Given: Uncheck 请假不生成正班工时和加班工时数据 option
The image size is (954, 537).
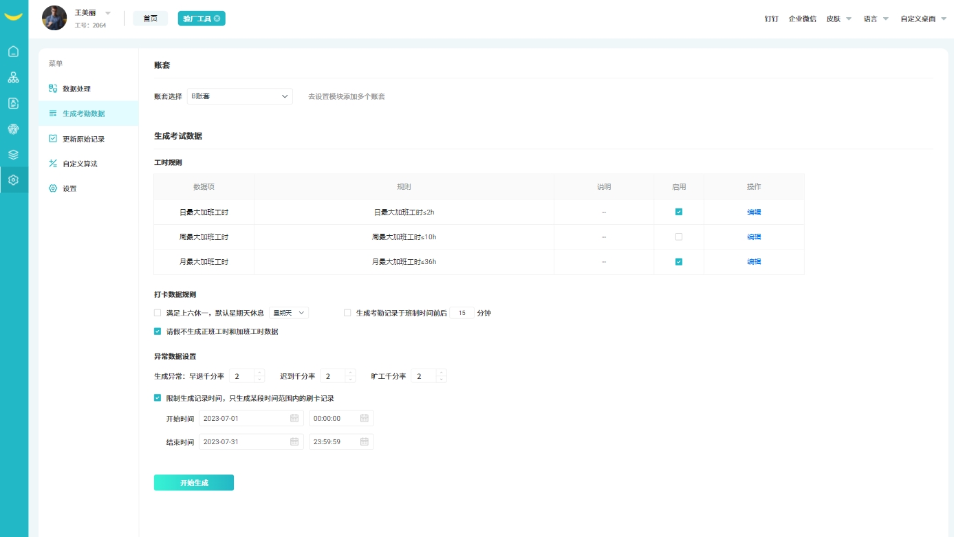Looking at the screenshot, I should [158, 331].
